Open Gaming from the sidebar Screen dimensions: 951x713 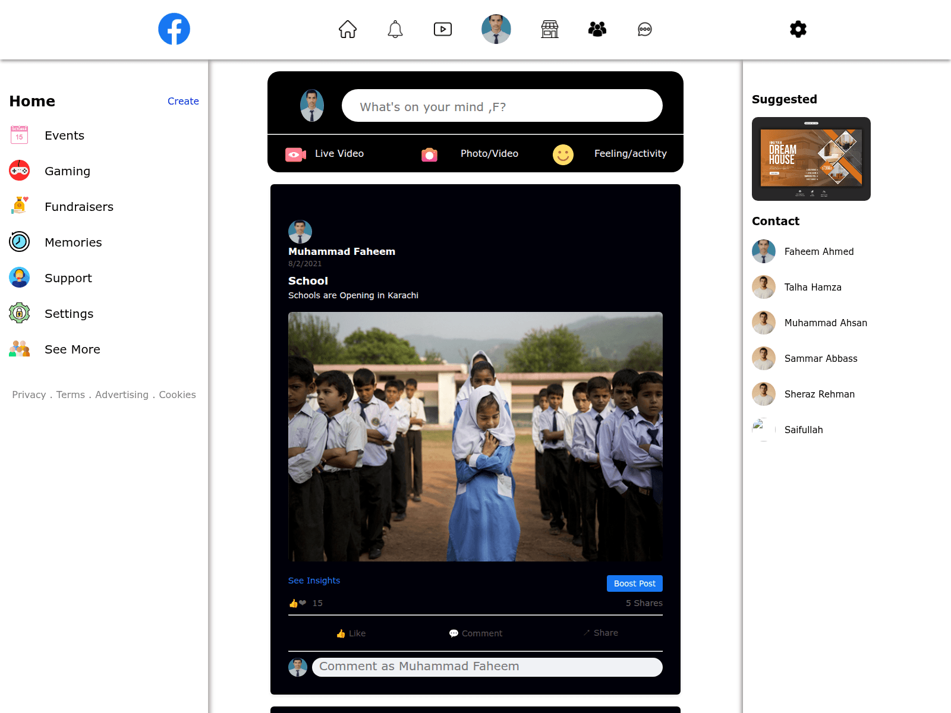tap(68, 171)
